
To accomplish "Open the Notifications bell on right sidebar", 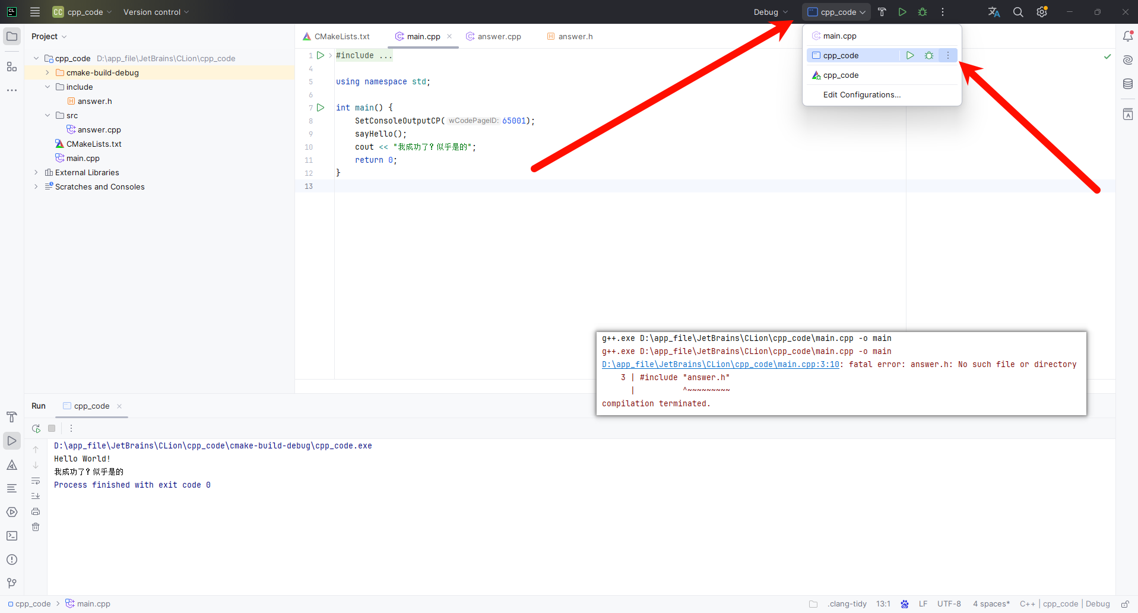I will pos(1127,36).
